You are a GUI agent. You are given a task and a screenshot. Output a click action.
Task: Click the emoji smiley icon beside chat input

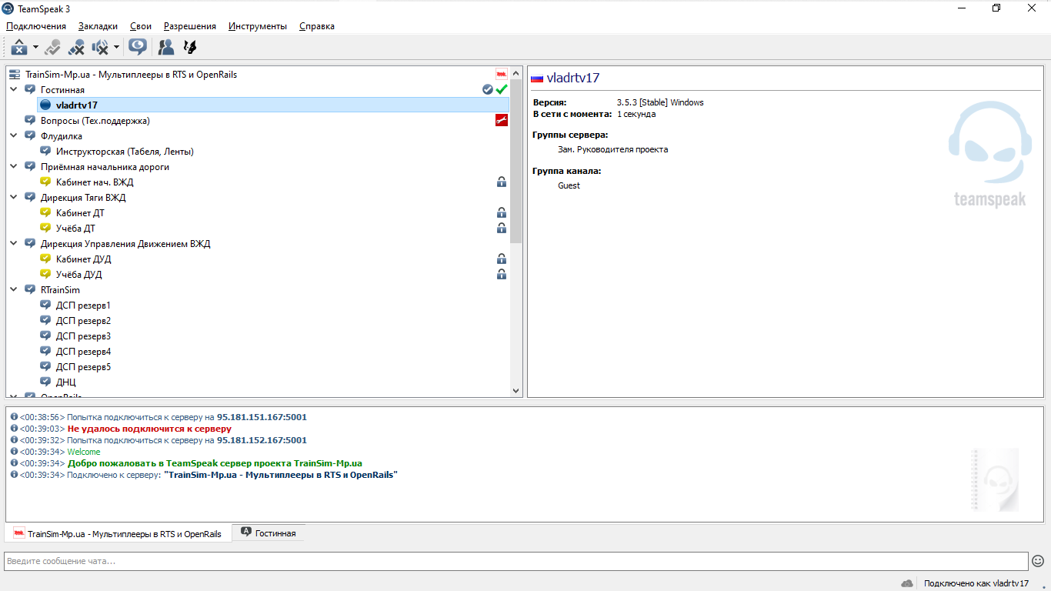[x=1038, y=561]
